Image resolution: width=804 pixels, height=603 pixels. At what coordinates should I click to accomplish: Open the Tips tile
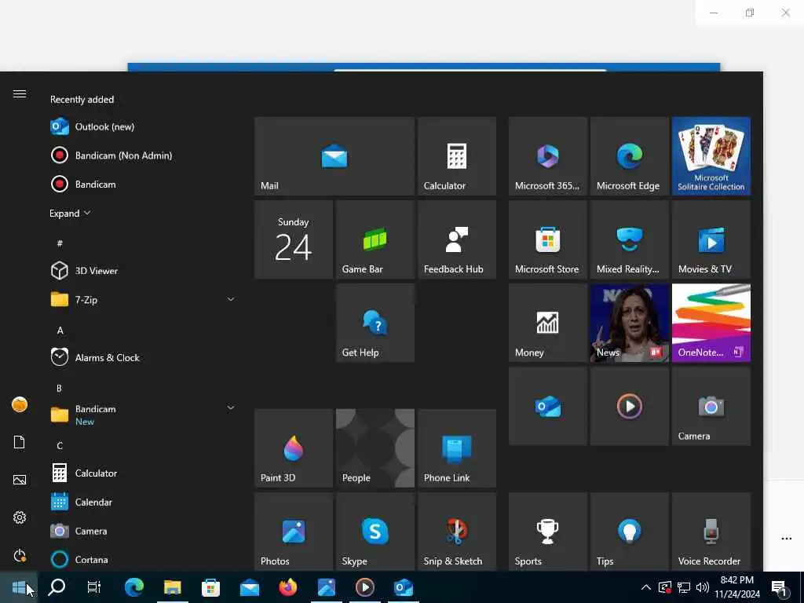click(630, 532)
